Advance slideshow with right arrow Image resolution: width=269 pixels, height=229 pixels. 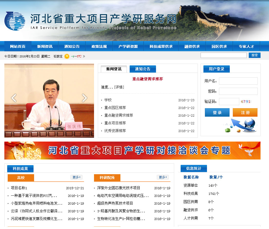point(84,98)
